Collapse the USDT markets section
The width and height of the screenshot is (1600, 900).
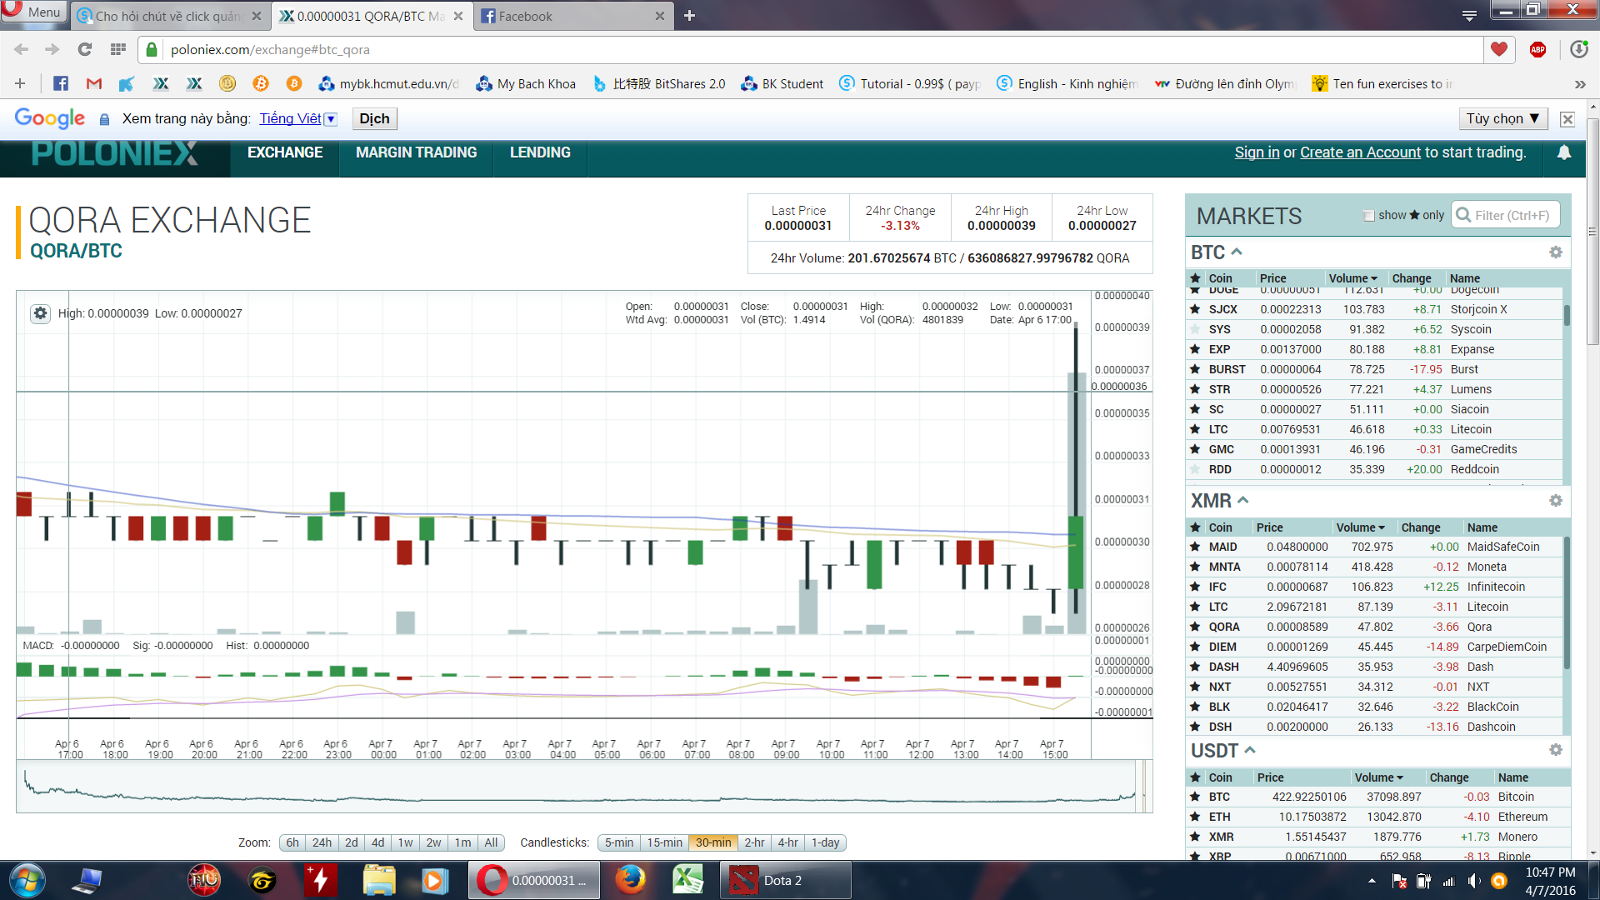1249,750
